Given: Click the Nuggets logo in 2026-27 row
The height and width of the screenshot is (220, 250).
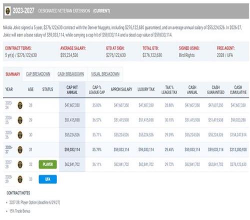Looking at the screenshot, I should pos(20,149).
